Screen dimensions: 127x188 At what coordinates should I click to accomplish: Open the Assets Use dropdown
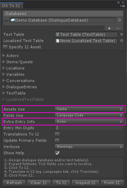[89, 109]
